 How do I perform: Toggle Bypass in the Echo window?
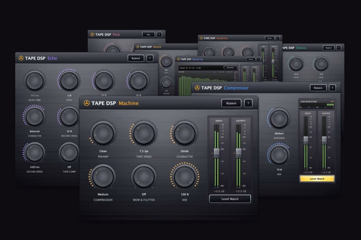136,58
